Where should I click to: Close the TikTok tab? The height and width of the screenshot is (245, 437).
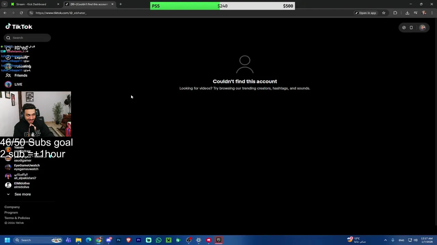[112, 4]
